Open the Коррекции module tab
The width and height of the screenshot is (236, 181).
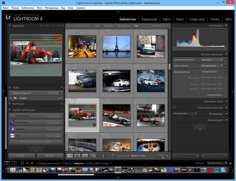149,19
